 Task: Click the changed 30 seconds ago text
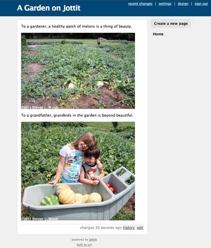(x=101, y=228)
